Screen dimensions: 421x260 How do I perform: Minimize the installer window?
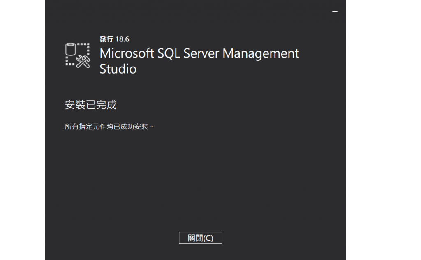335,12
